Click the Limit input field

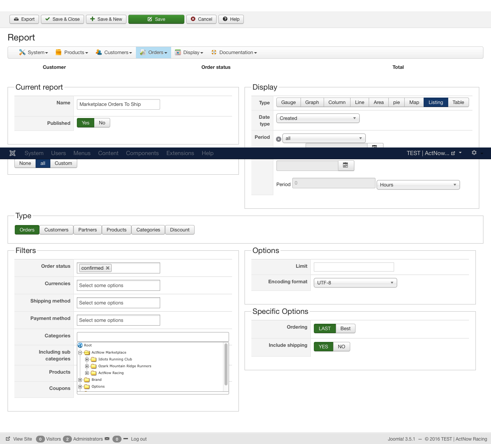pyautogui.click(x=354, y=267)
